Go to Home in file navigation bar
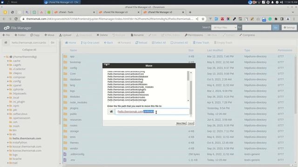The width and height of the screenshot is (298, 167). (x=70, y=43)
